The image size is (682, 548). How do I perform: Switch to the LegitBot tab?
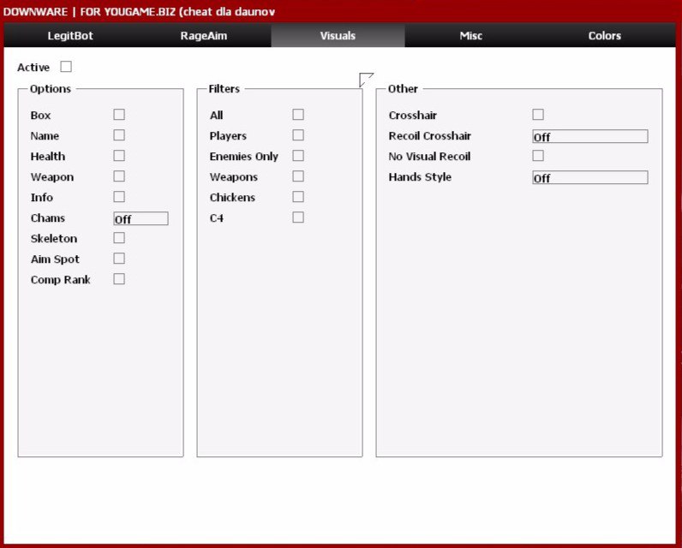tap(70, 36)
